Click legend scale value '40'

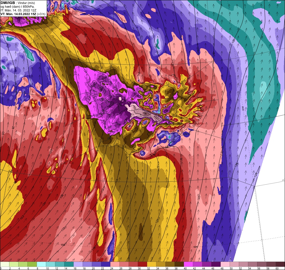185,268
